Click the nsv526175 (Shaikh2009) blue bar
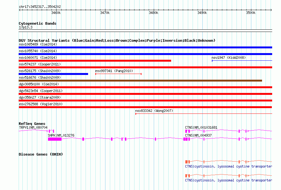This screenshot has width=281, height=190. tap(53, 74)
